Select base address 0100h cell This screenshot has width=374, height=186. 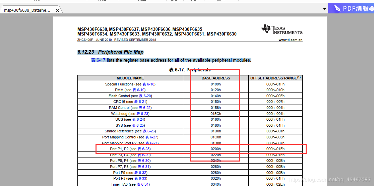click(x=216, y=84)
